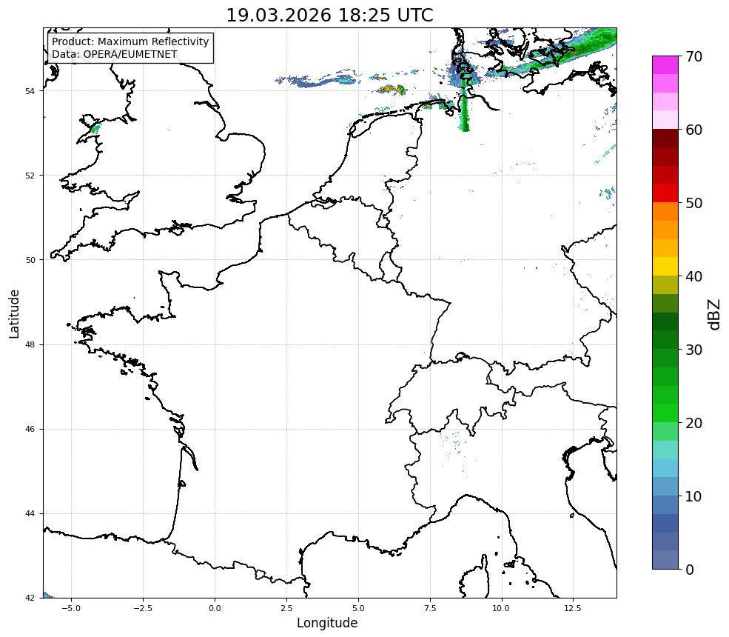Click longitude tick label -2.5

coord(143,608)
